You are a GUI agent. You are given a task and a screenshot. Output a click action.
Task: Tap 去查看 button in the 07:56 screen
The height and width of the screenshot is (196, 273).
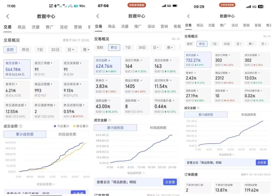(x=170, y=182)
